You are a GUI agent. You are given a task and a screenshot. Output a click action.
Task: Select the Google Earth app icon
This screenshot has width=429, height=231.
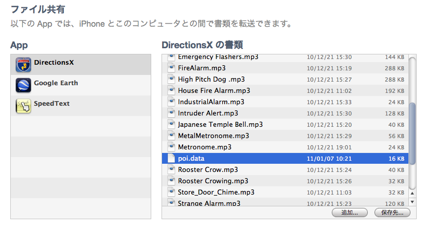coord(23,85)
